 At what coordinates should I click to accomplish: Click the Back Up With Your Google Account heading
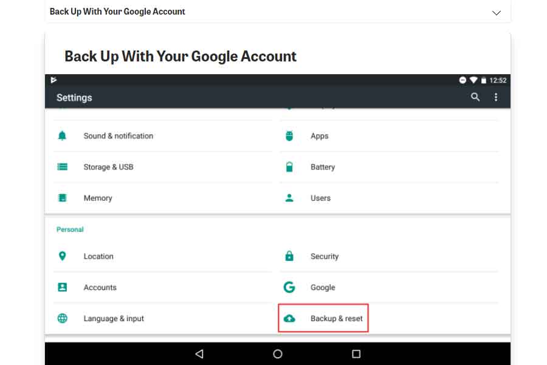pyautogui.click(x=181, y=57)
